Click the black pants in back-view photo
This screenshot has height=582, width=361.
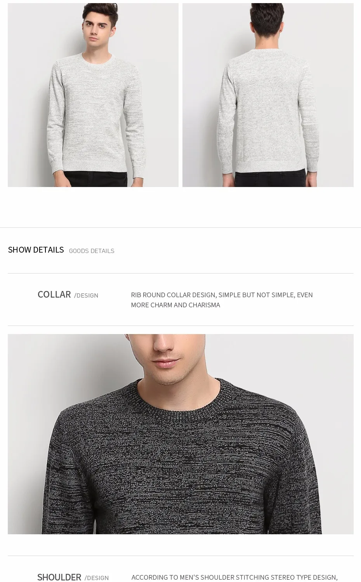click(268, 180)
